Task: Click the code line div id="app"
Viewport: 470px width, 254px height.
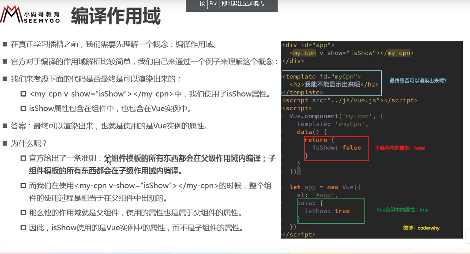Action: click(308, 45)
